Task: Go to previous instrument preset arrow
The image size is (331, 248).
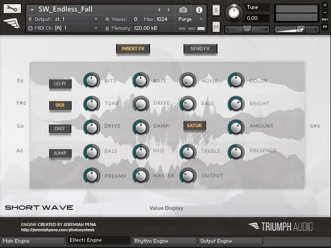Action: [159, 10]
